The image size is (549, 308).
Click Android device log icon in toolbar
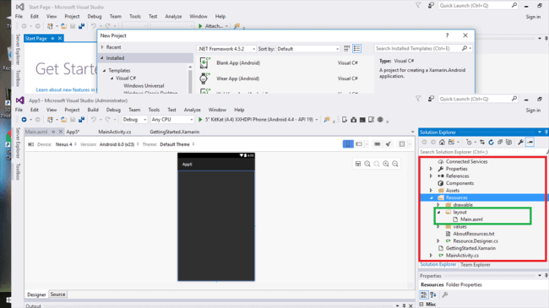pyautogui.click(x=371, y=120)
